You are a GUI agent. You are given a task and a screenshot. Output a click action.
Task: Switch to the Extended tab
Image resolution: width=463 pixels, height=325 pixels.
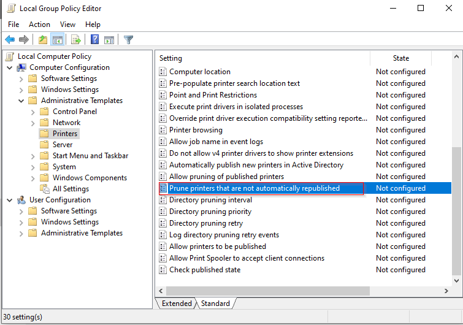(177, 304)
